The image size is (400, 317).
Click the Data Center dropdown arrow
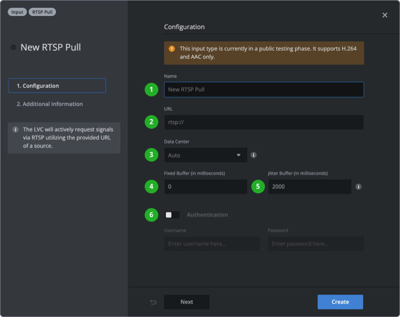click(x=237, y=155)
